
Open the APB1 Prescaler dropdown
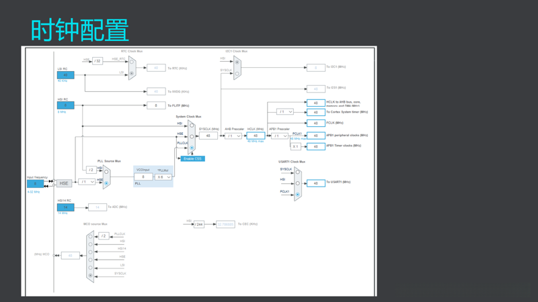[x=279, y=136]
